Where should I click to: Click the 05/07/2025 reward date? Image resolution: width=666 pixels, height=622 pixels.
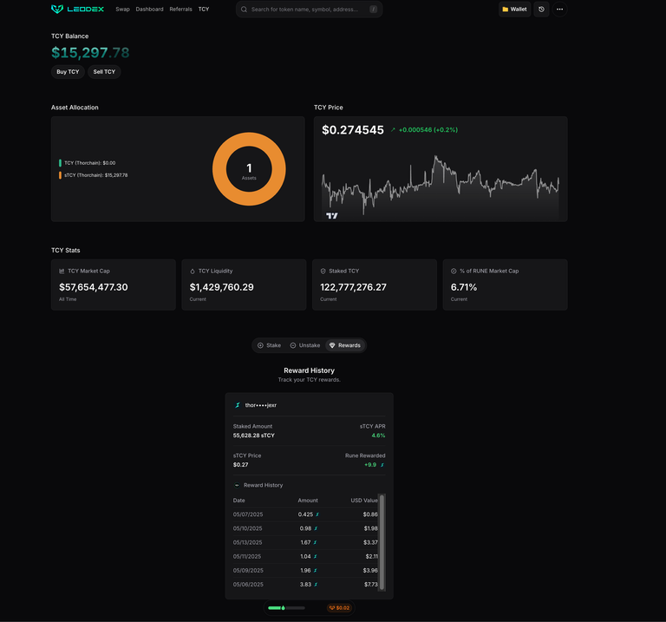tap(248, 514)
